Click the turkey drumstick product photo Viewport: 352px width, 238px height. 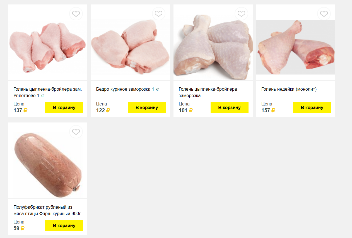pyautogui.click(x=295, y=47)
